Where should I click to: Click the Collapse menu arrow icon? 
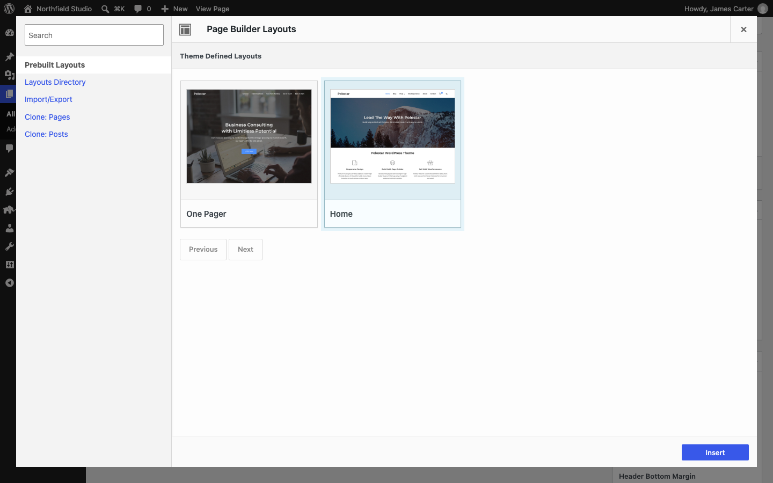coord(9,283)
